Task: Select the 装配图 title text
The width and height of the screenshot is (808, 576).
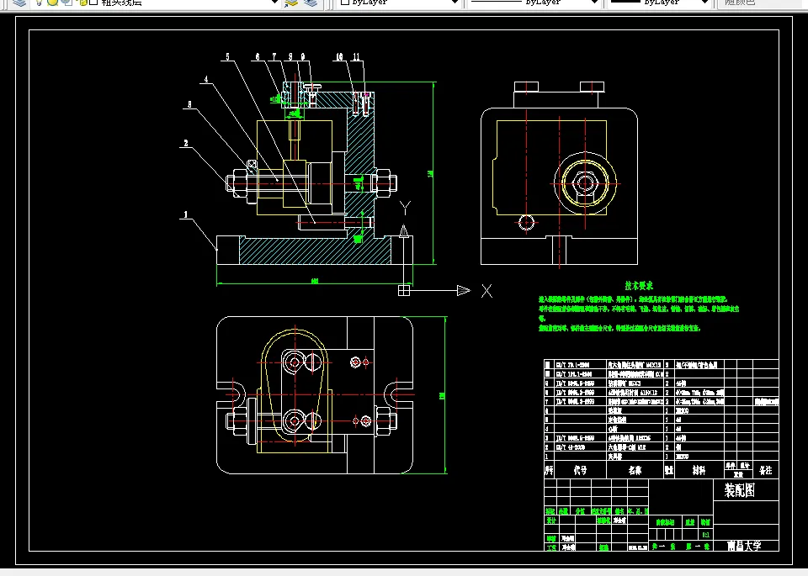Action: [740, 490]
